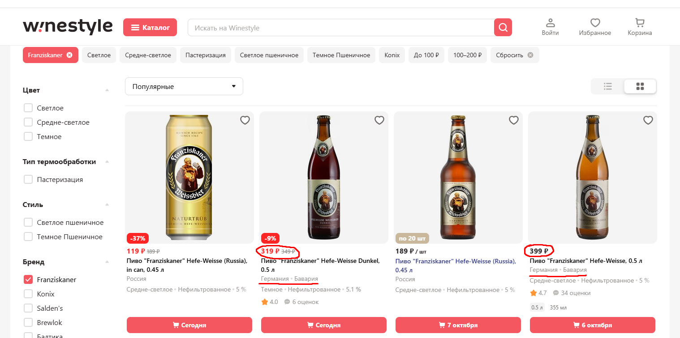Click the magnifier search button
680x338 pixels.
503,28
